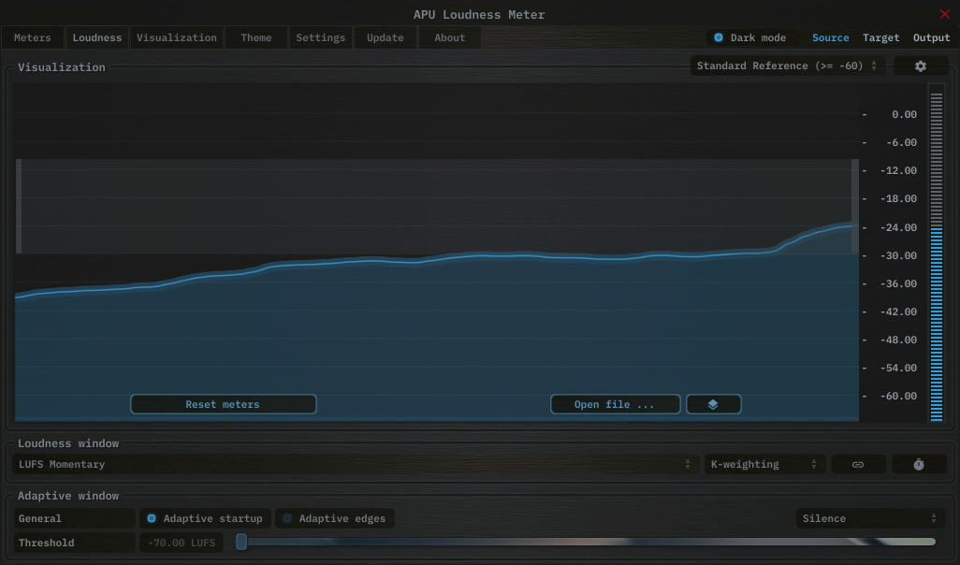Select the Target signal view

click(x=880, y=38)
